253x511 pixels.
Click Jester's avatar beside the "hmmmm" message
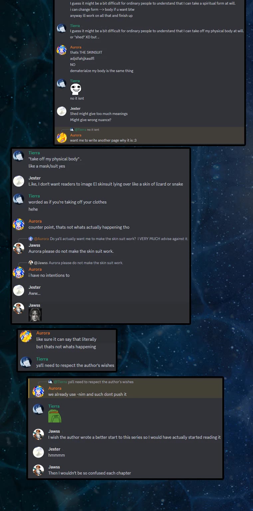pyautogui.click(x=38, y=452)
